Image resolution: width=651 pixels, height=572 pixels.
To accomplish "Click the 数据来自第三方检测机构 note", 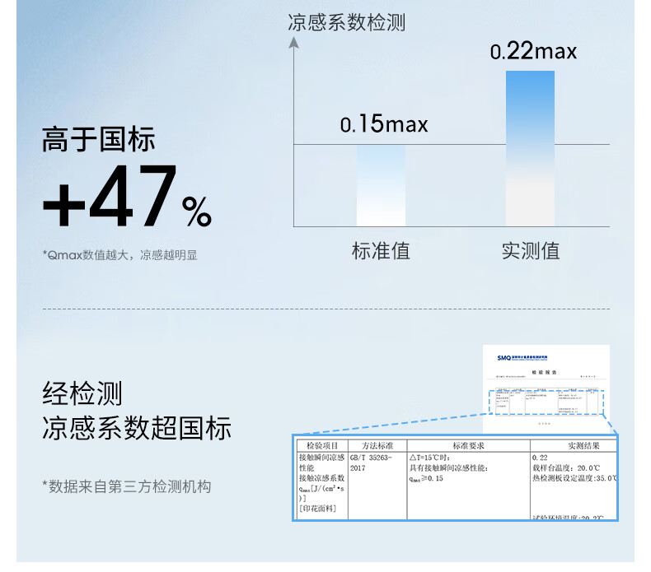I will (x=127, y=486).
